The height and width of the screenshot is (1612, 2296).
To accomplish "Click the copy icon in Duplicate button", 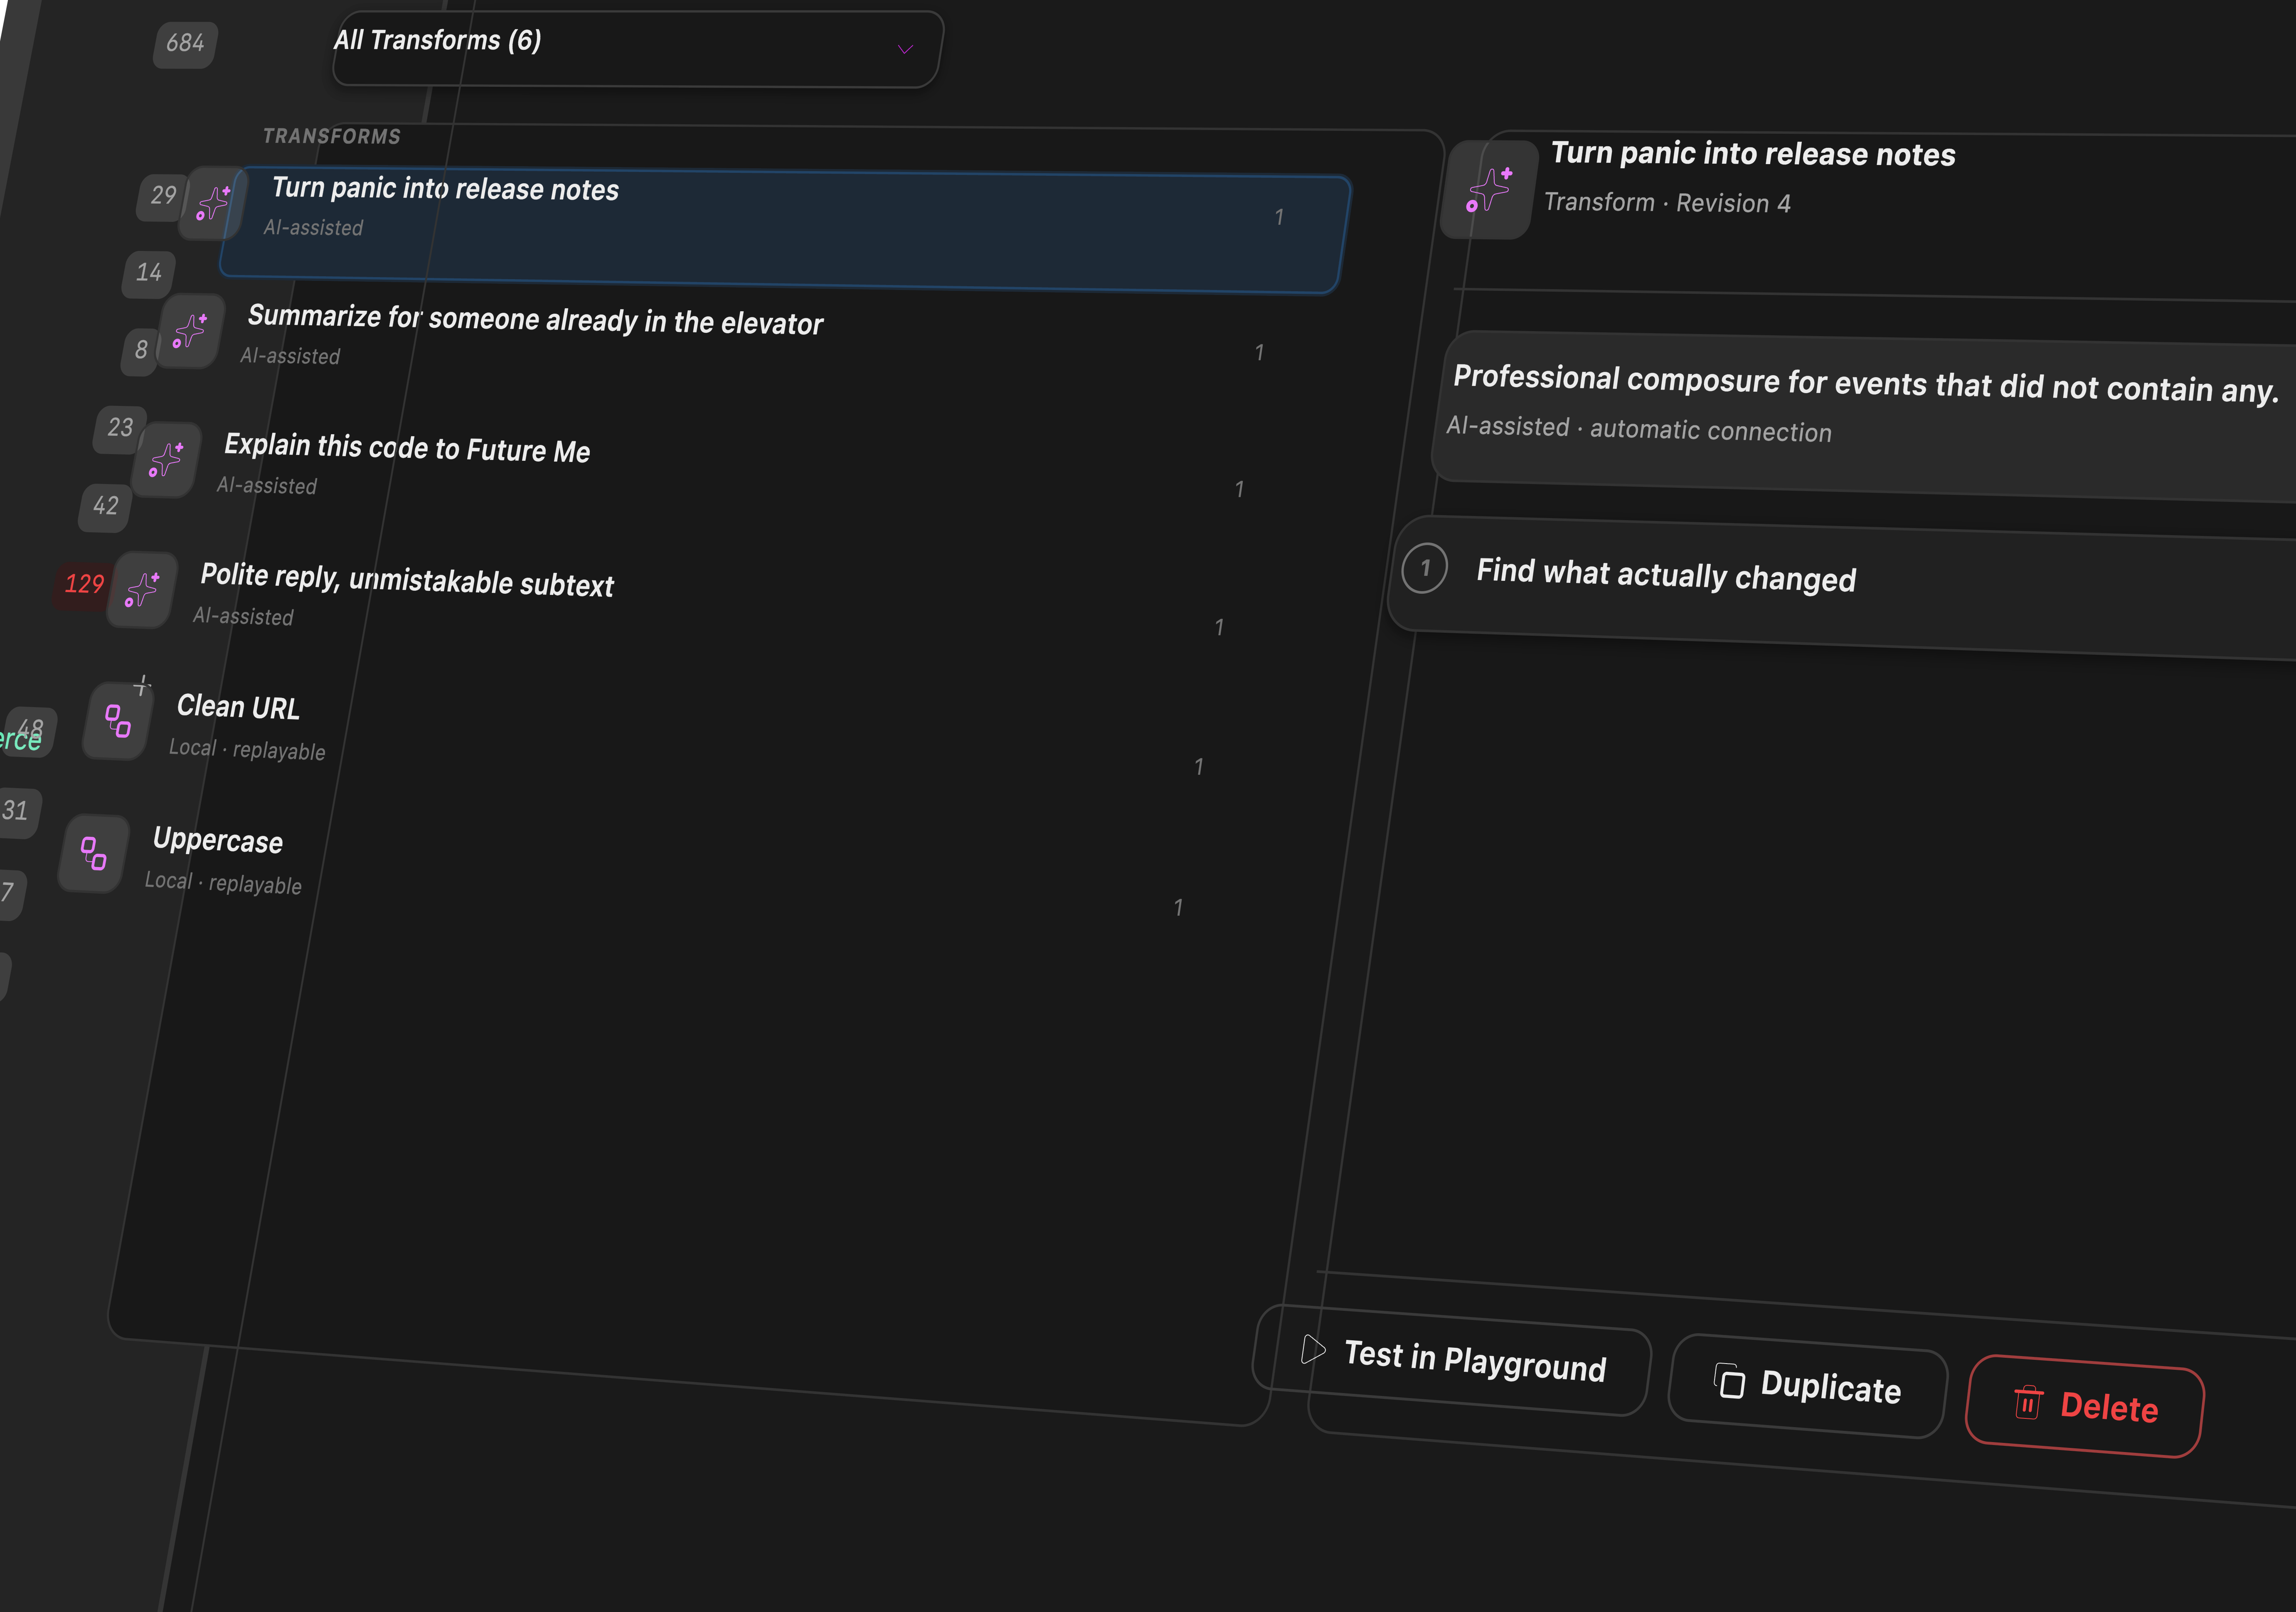I will (1730, 1381).
